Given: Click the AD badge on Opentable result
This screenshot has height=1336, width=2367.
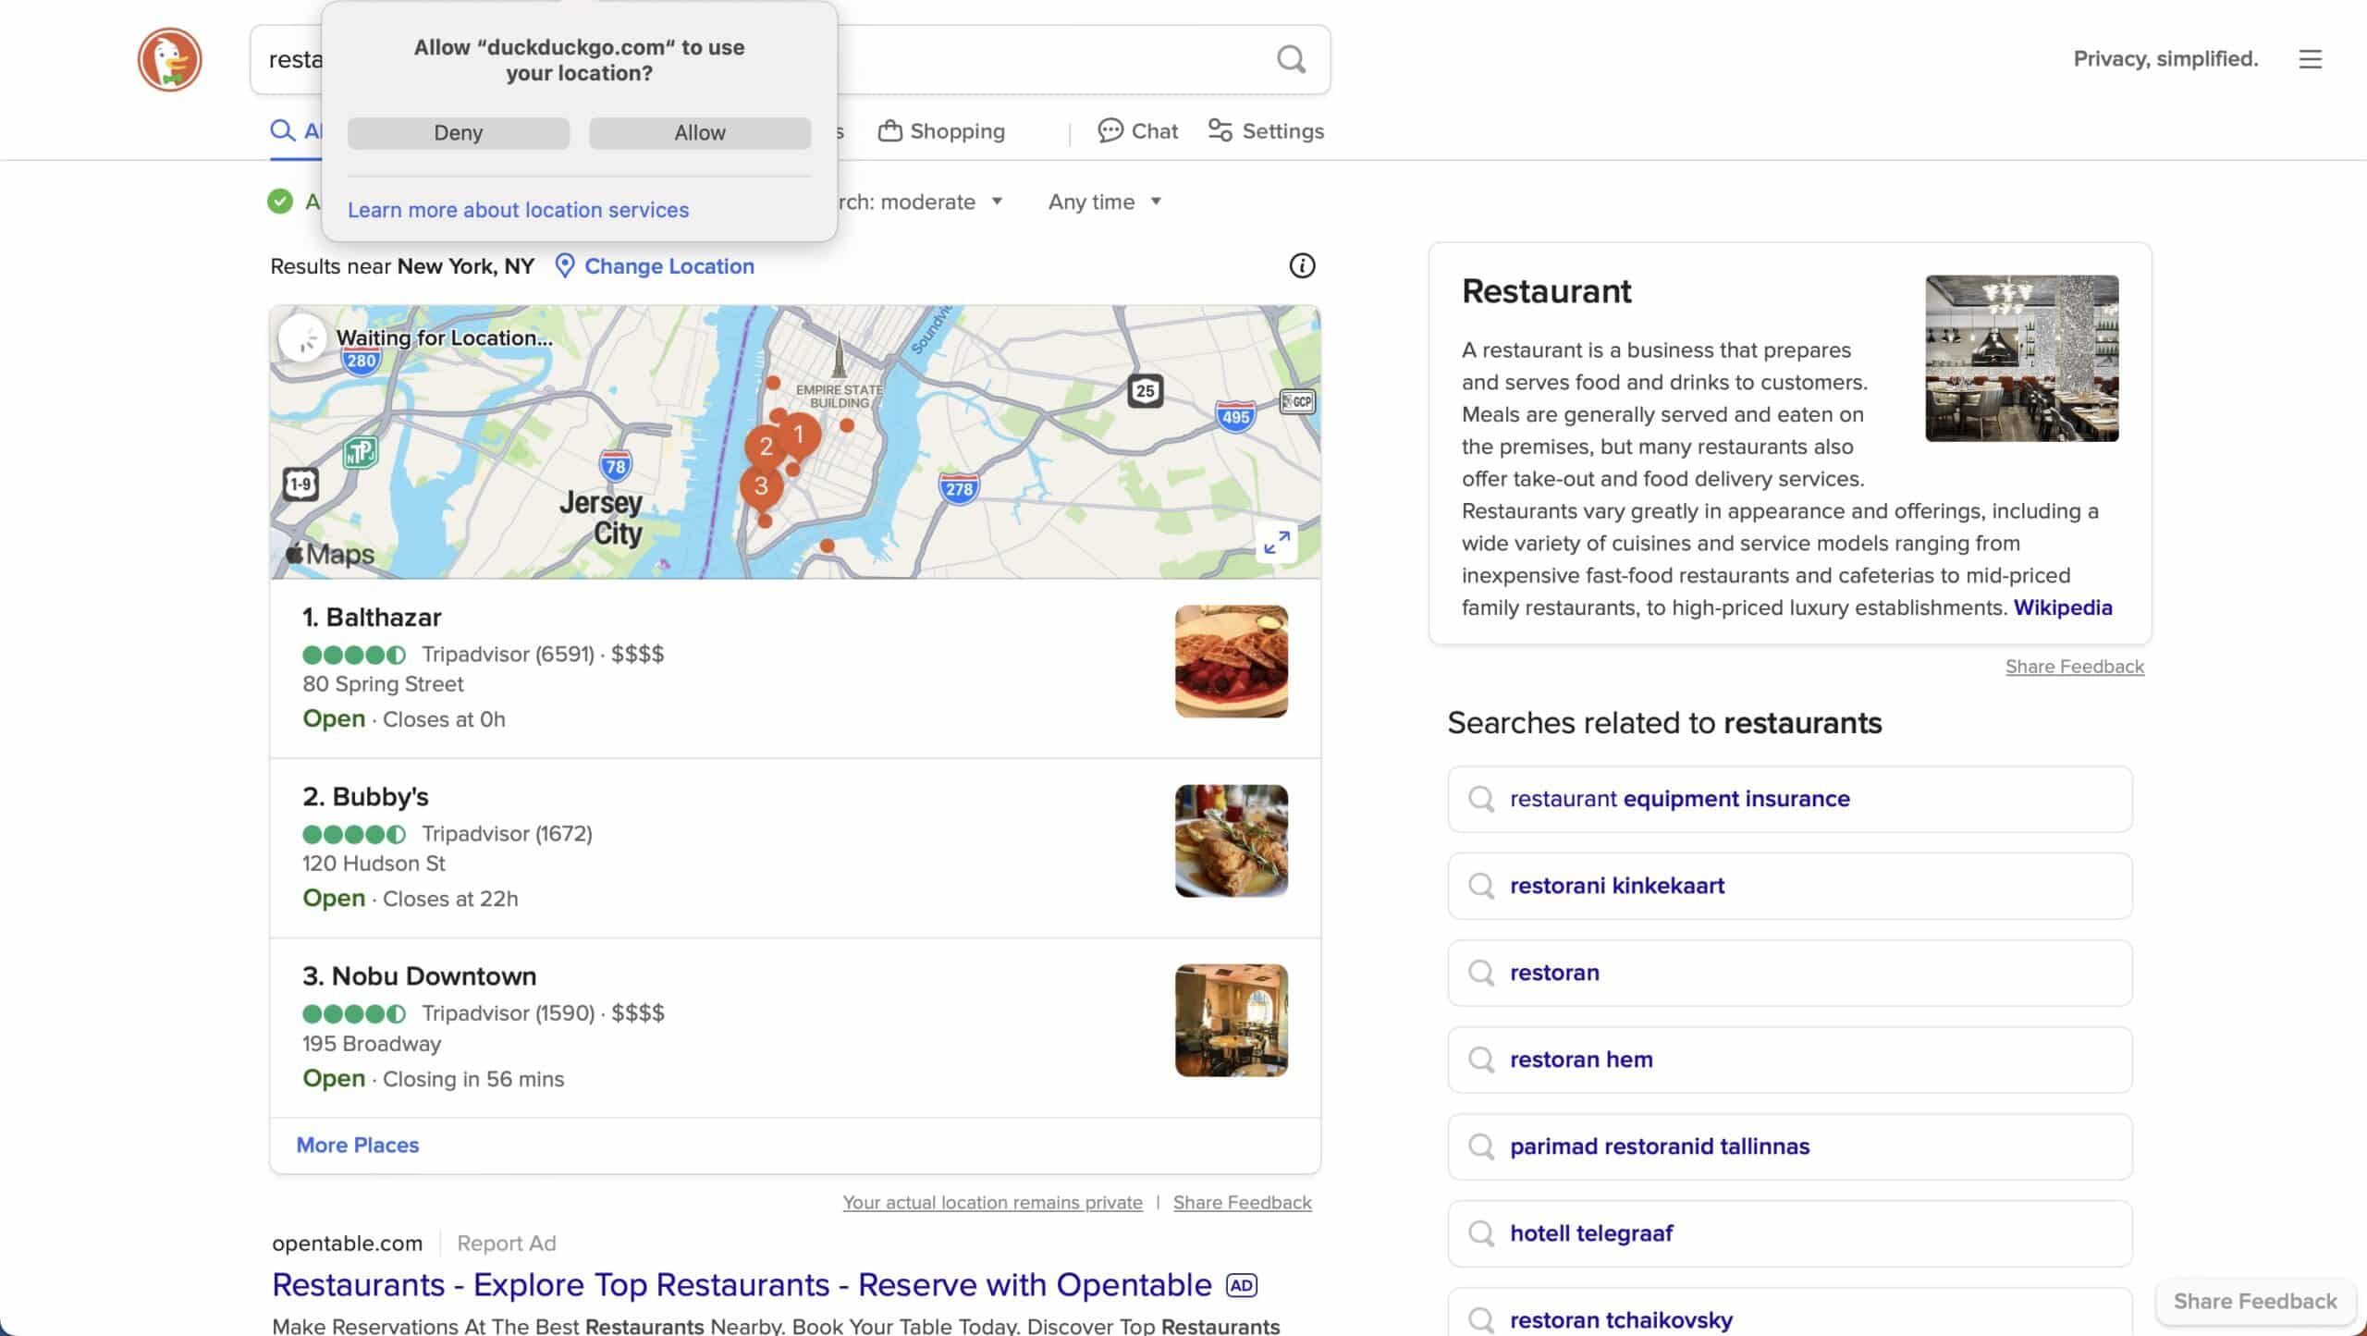Looking at the screenshot, I should (x=1241, y=1285).
